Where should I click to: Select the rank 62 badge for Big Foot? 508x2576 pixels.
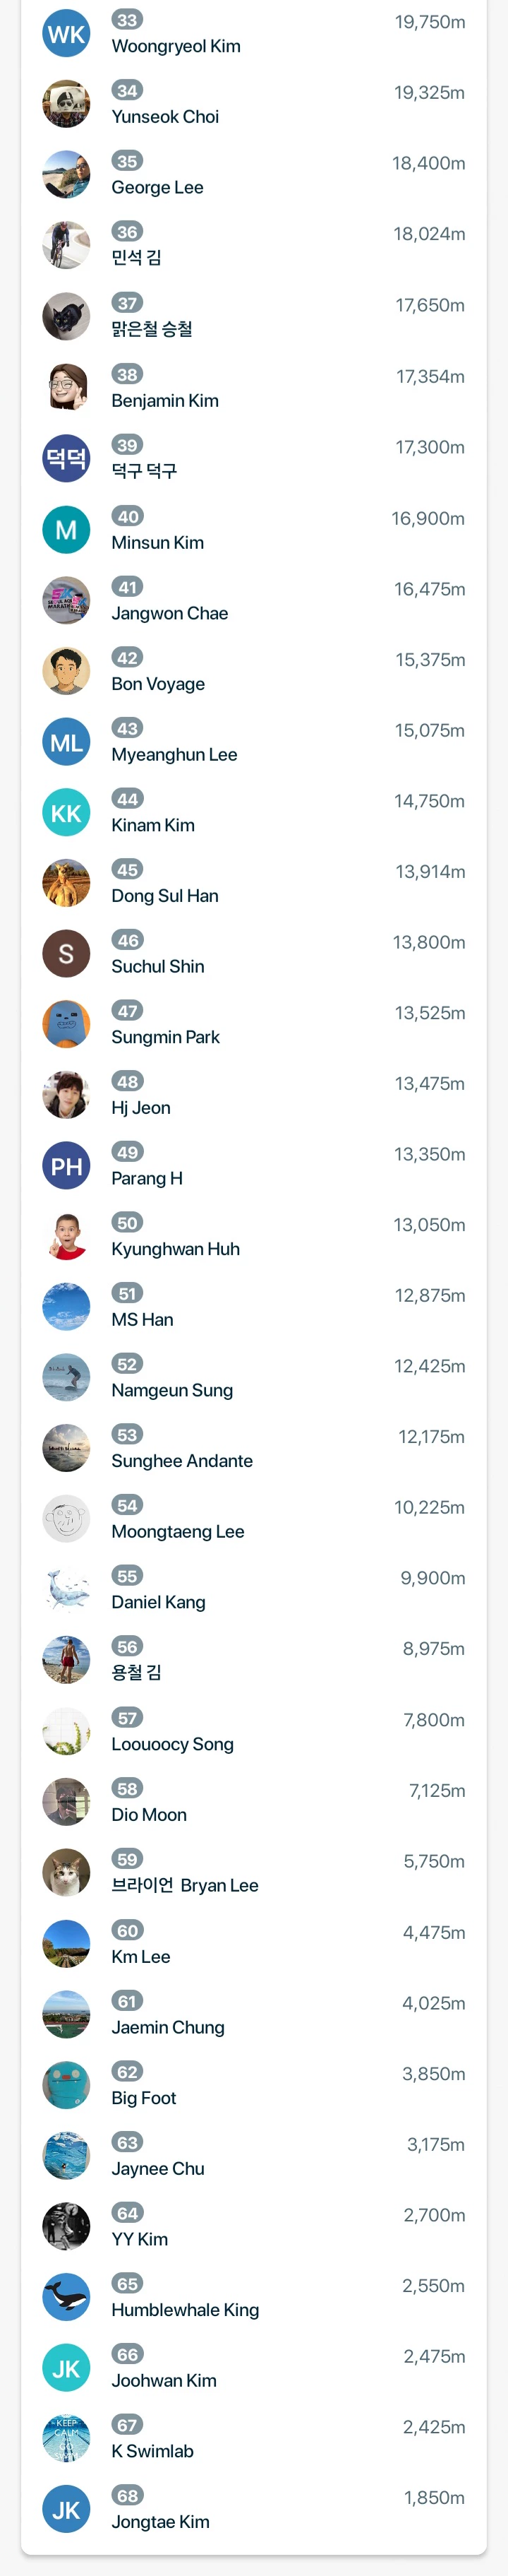(x=128, y=2073)
